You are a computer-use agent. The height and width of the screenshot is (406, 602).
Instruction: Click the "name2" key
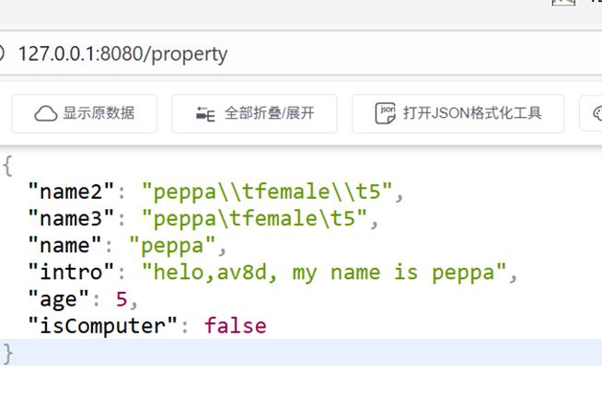coord(72,191)
